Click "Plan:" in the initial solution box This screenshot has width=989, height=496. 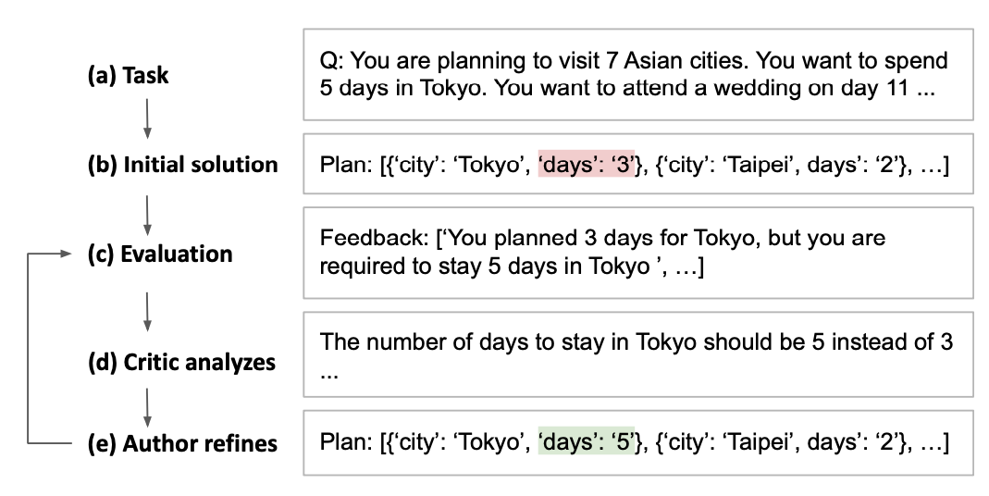[345, 166]
